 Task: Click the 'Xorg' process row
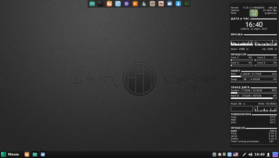(x=254, y=133)
